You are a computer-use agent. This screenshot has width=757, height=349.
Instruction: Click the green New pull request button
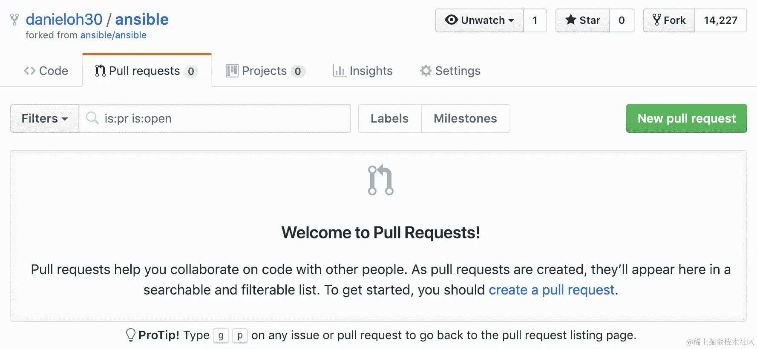tap(686, 118)
